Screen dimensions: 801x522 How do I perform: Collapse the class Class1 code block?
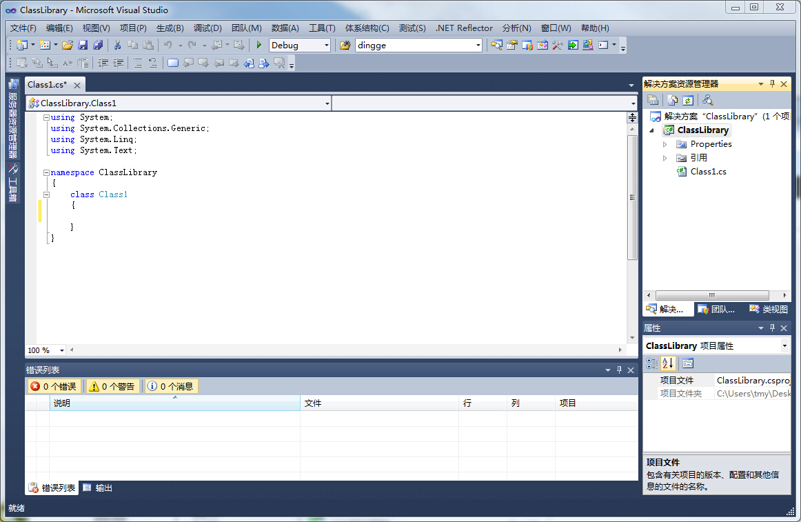[x=46, y=194]
